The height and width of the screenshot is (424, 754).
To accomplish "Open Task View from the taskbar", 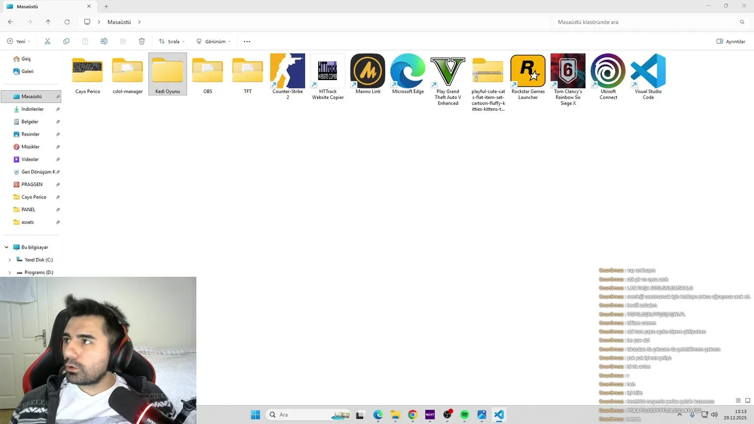I will (361, 415).
